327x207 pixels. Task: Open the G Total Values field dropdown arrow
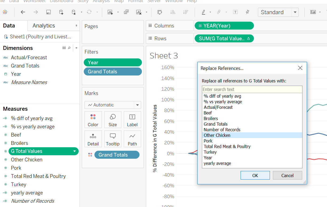pyautogui.click(x=74, y=151)
